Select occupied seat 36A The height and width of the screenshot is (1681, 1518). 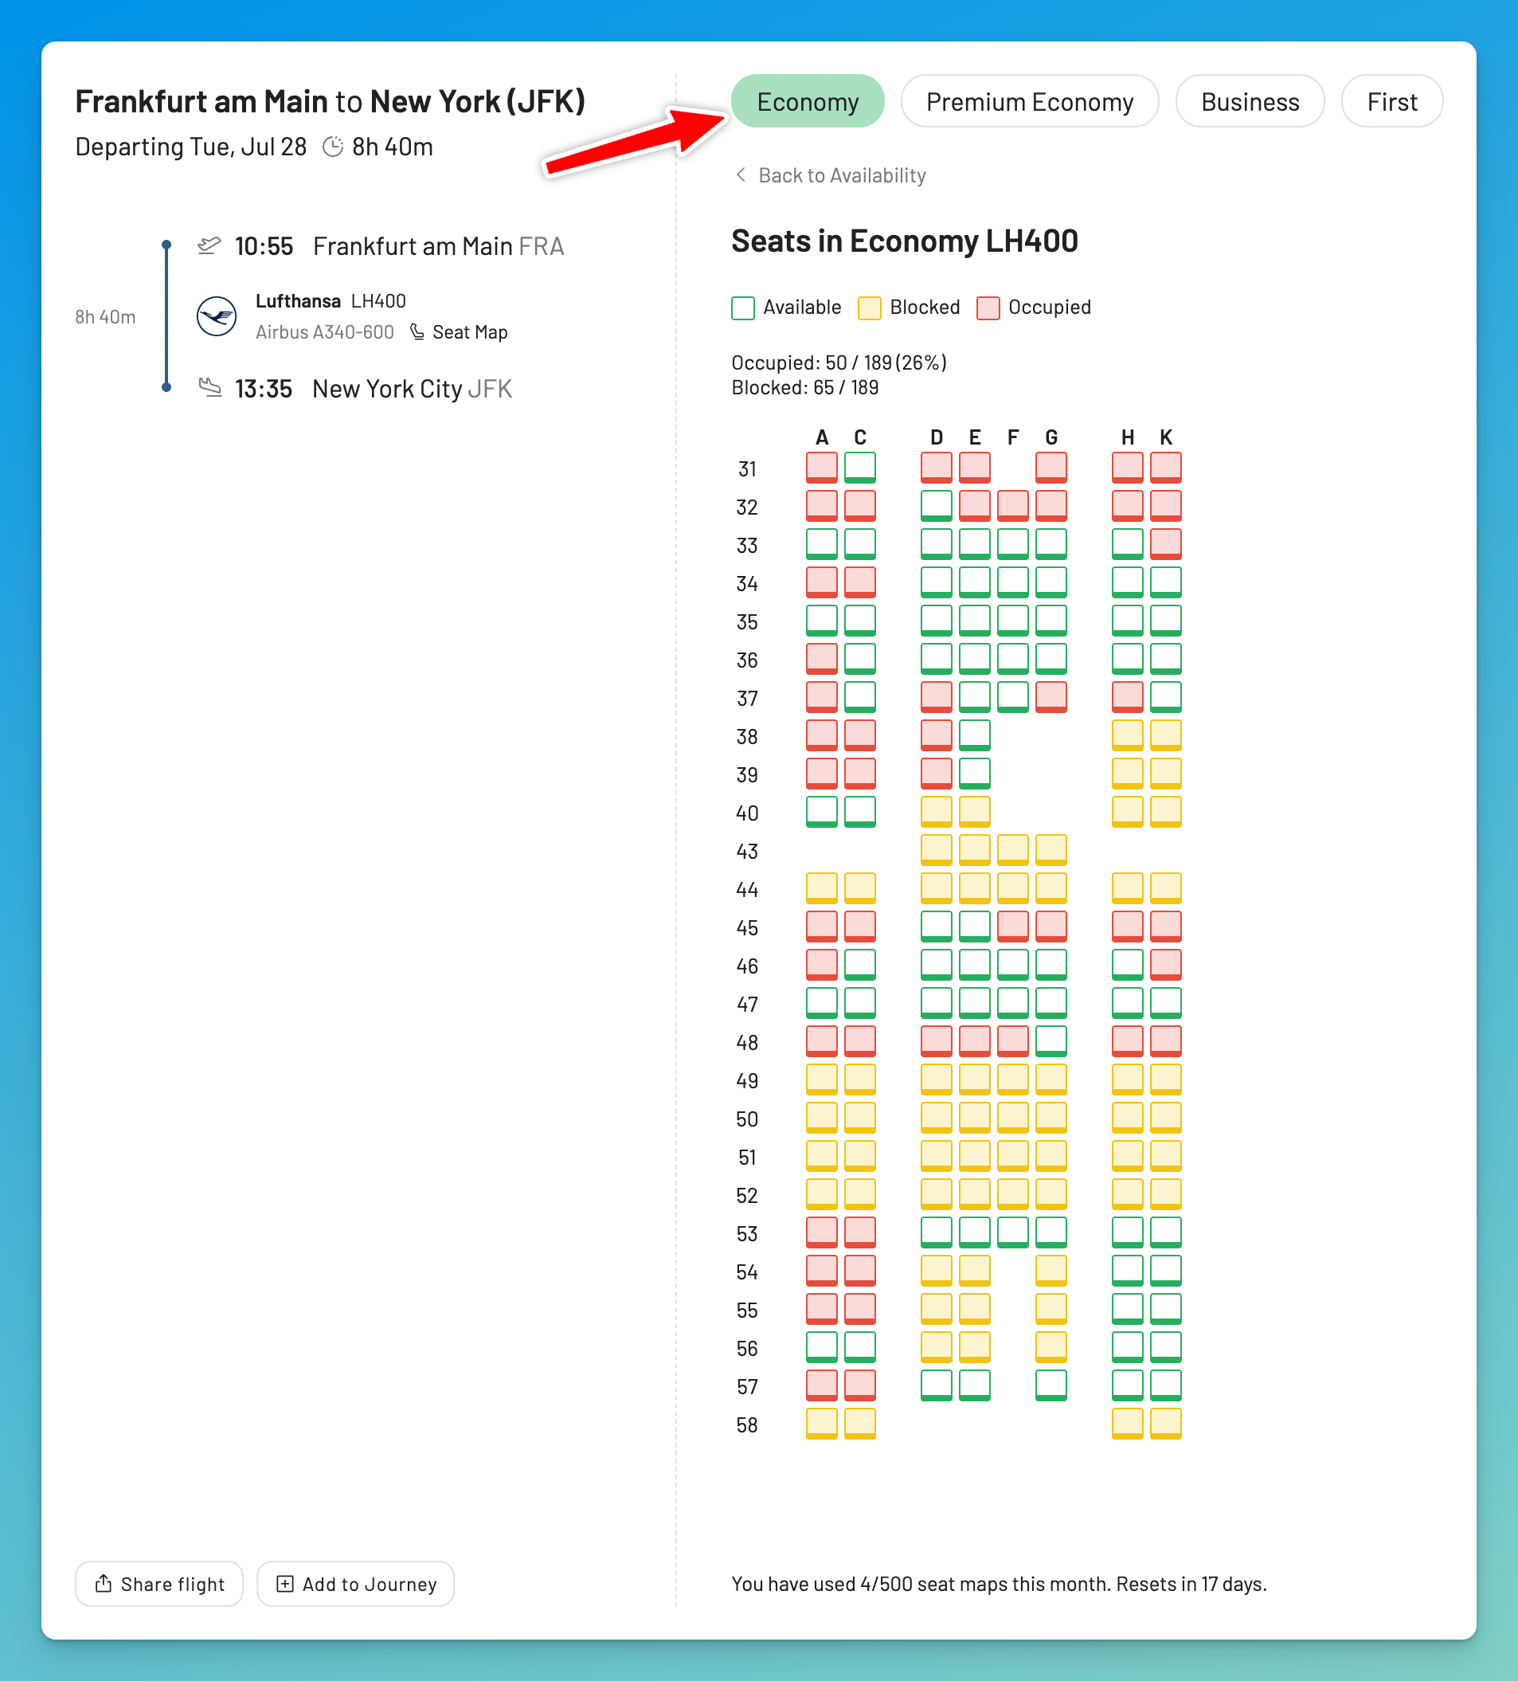pos(821,660)
